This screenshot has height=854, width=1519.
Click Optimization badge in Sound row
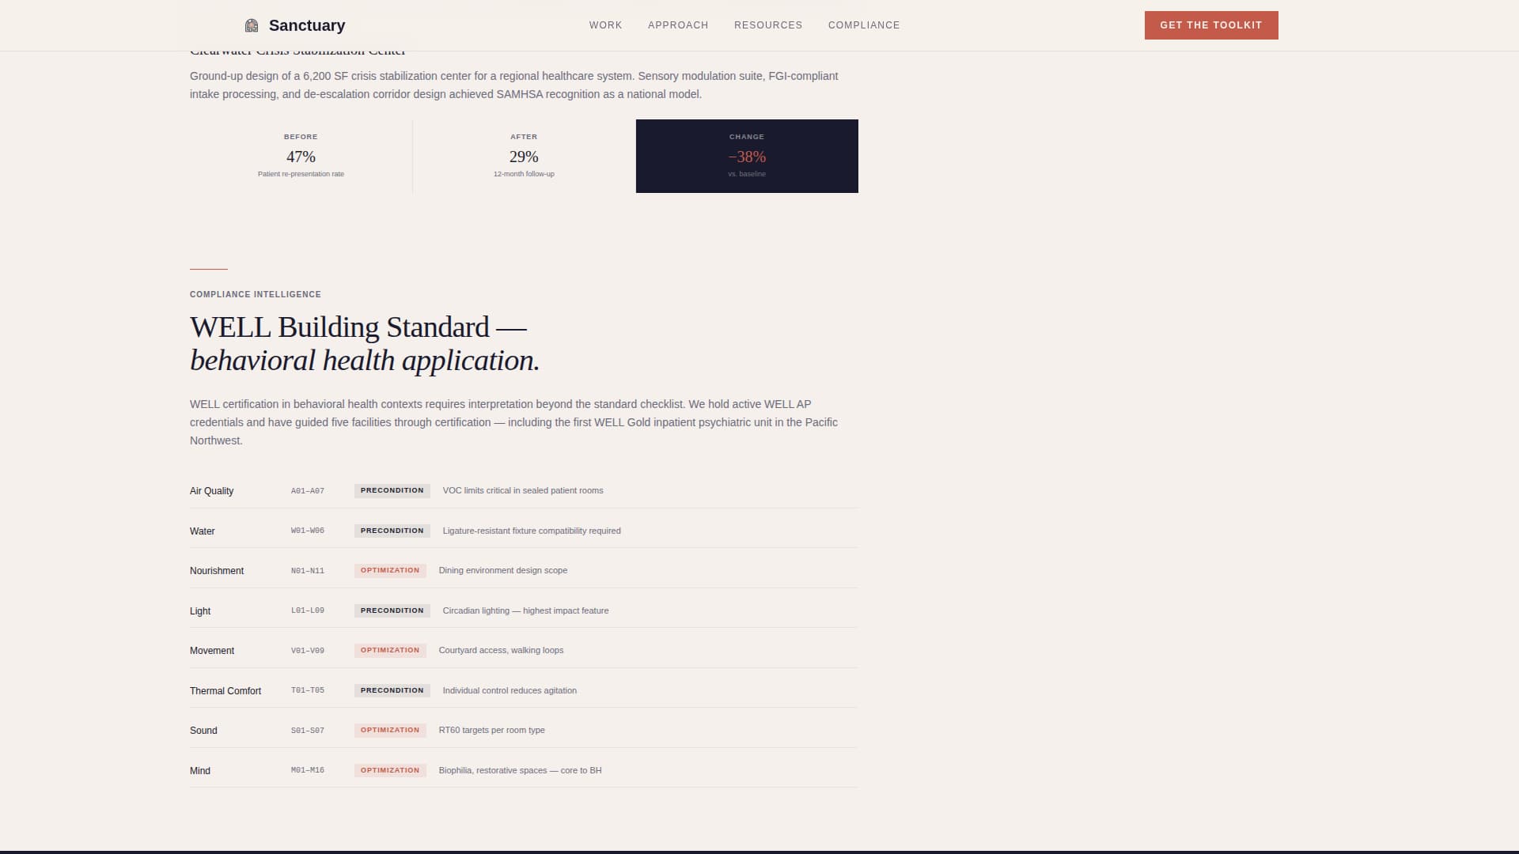coord(390,730)
